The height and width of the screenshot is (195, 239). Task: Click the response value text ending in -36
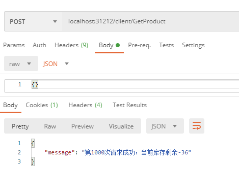[x=137, y=152]
